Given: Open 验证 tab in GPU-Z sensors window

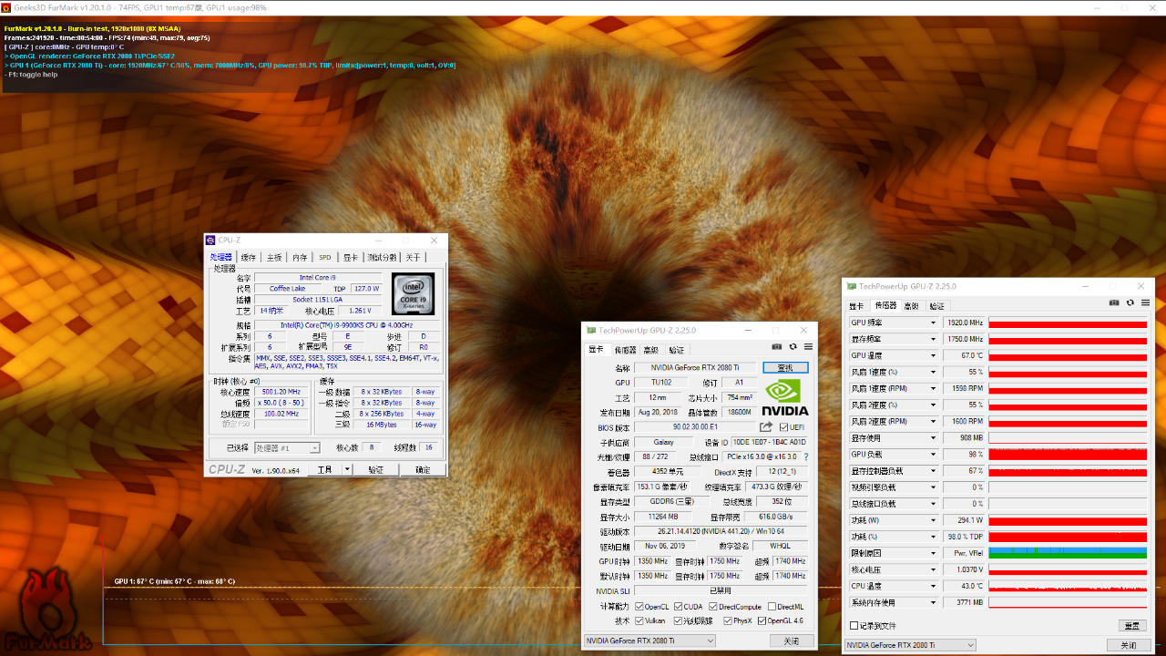Looking at the screenshot, I should point(937,306).
